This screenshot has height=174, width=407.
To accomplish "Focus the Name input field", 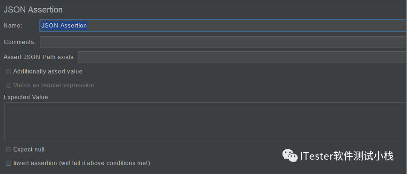I will click(223, 25).
